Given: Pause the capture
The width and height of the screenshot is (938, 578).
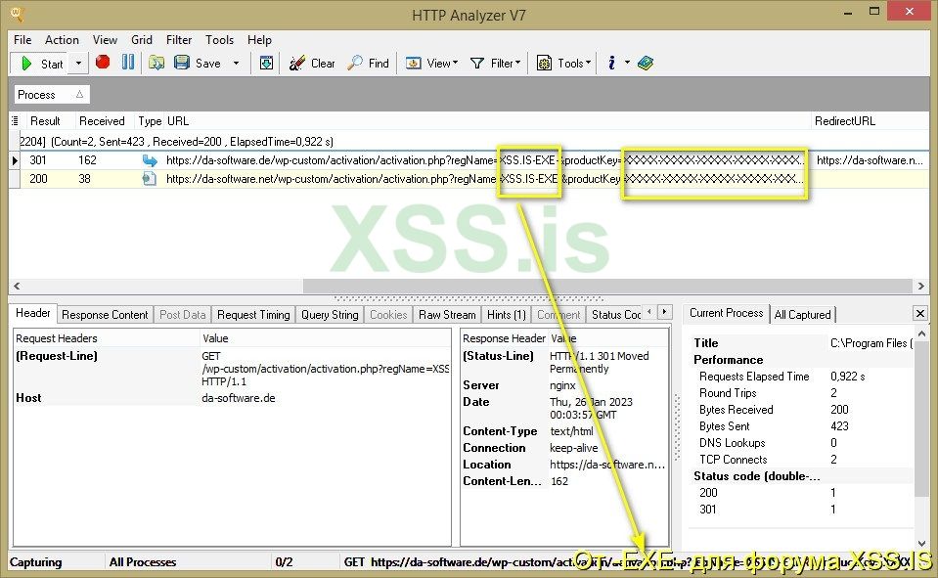Looking at the screenshot, I should tap(128, 63).
